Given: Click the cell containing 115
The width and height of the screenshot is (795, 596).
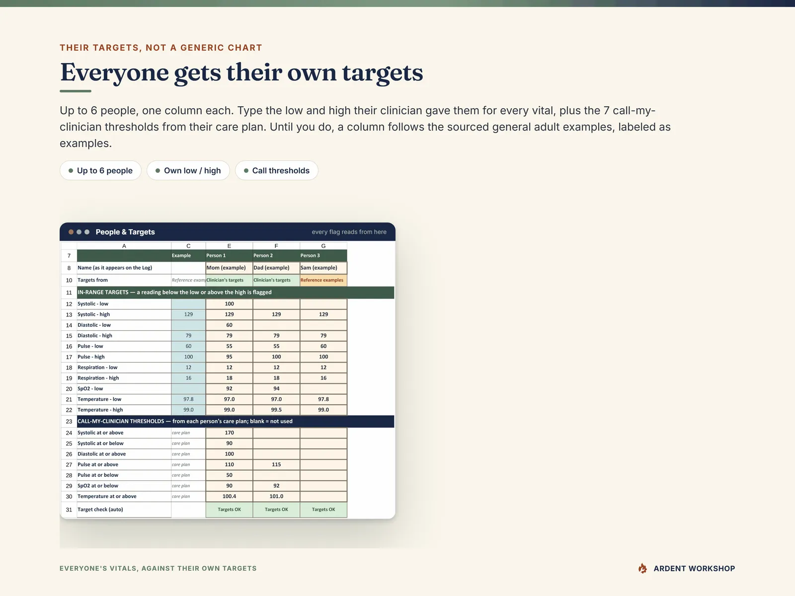Looking at the screenshot, I should click(276, 464).
